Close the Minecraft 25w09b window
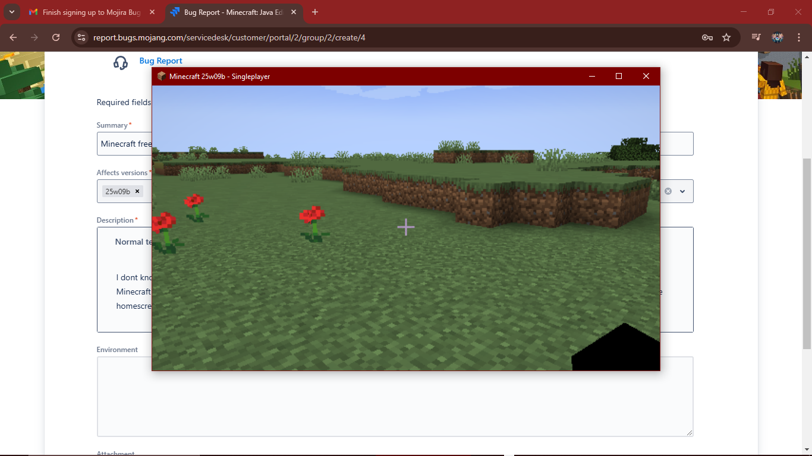Viewport: 812px width, 456px height. (646, 76)
